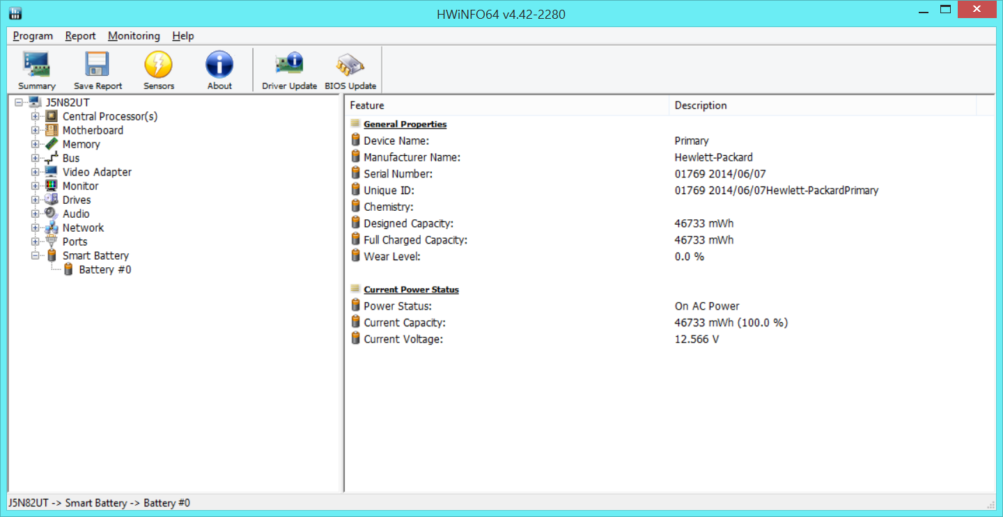This screenshot has height=517, width=1003.
Task: Click the Video Adapter icon
Action: [x=52, y=172]
